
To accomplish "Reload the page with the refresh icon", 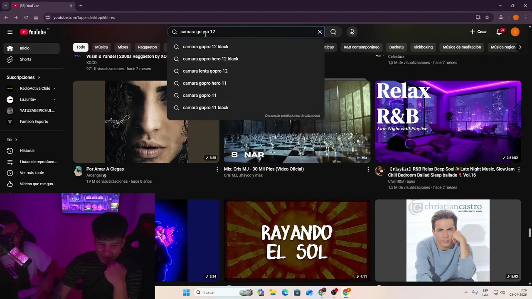I will [x=26, y=17].
